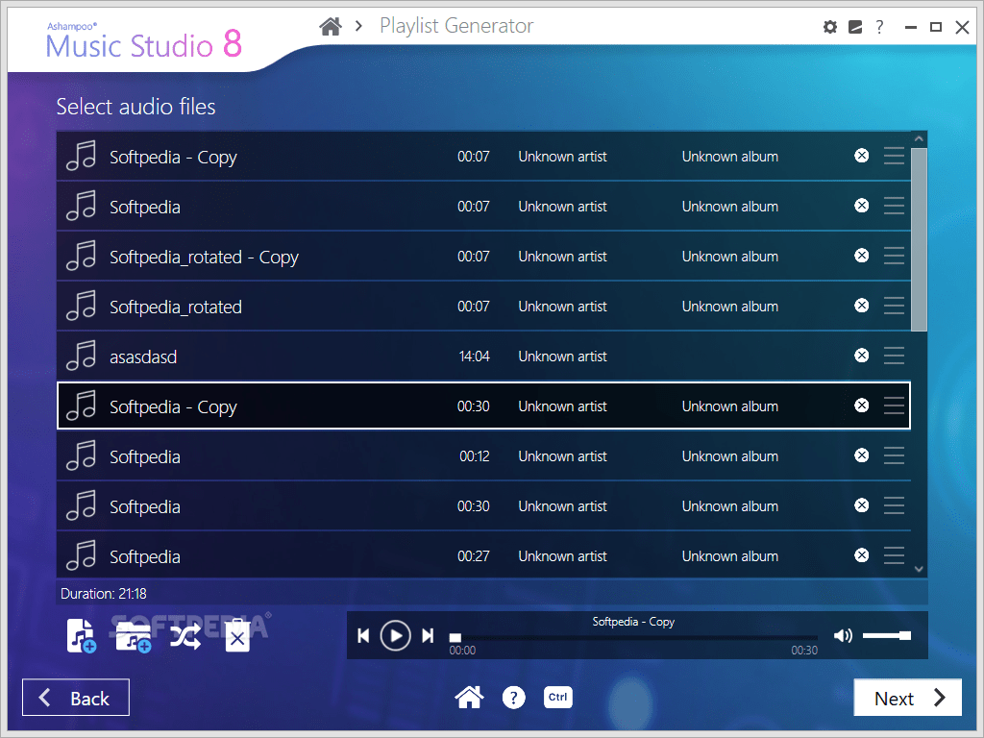Skip to the next track
The width and height of the screenshot is (984, 738).
(x=427, y=634)
